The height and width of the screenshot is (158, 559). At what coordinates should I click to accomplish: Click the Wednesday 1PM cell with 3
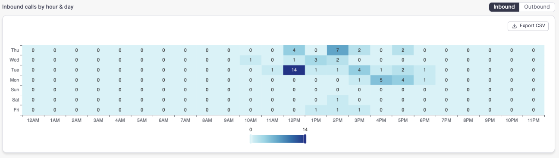(x=316, y=60)
